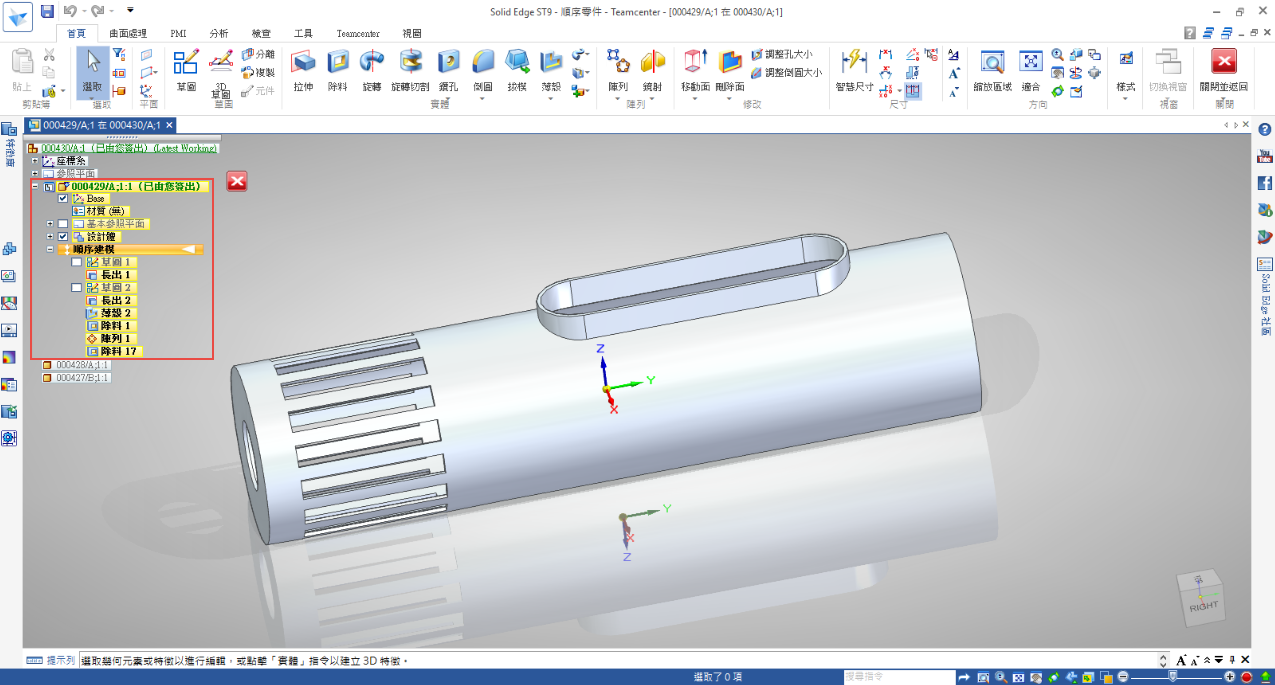This screenshot has width=1275, height=685.
Task: Open the 檢查 tab
Action: (261, 33)
